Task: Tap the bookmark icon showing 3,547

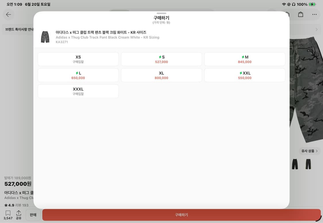Action: pos(8,215)
